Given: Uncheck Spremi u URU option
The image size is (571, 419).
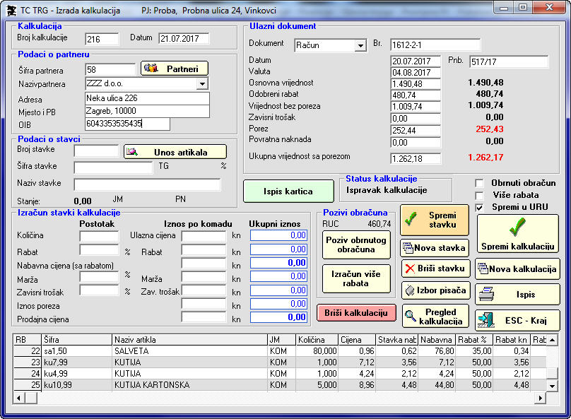Looking at the screenshot, I should point(480,207).
